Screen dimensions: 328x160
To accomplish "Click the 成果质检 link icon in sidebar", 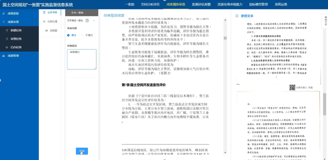I will pos(4,14).
